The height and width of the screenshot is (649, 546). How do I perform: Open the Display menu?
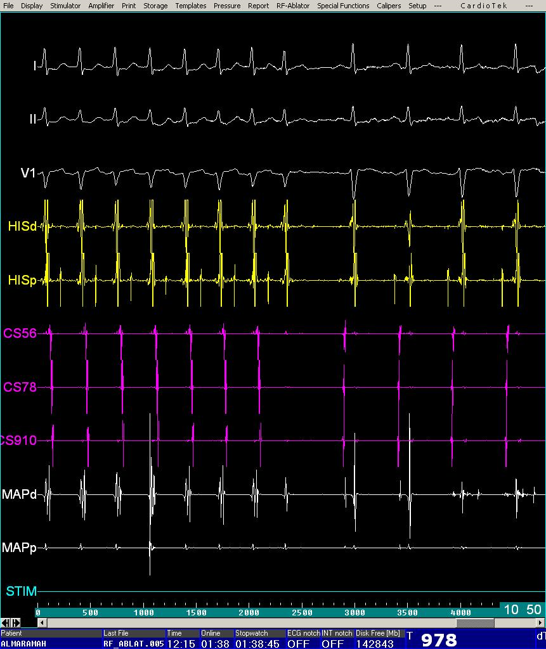click(32, 6)
